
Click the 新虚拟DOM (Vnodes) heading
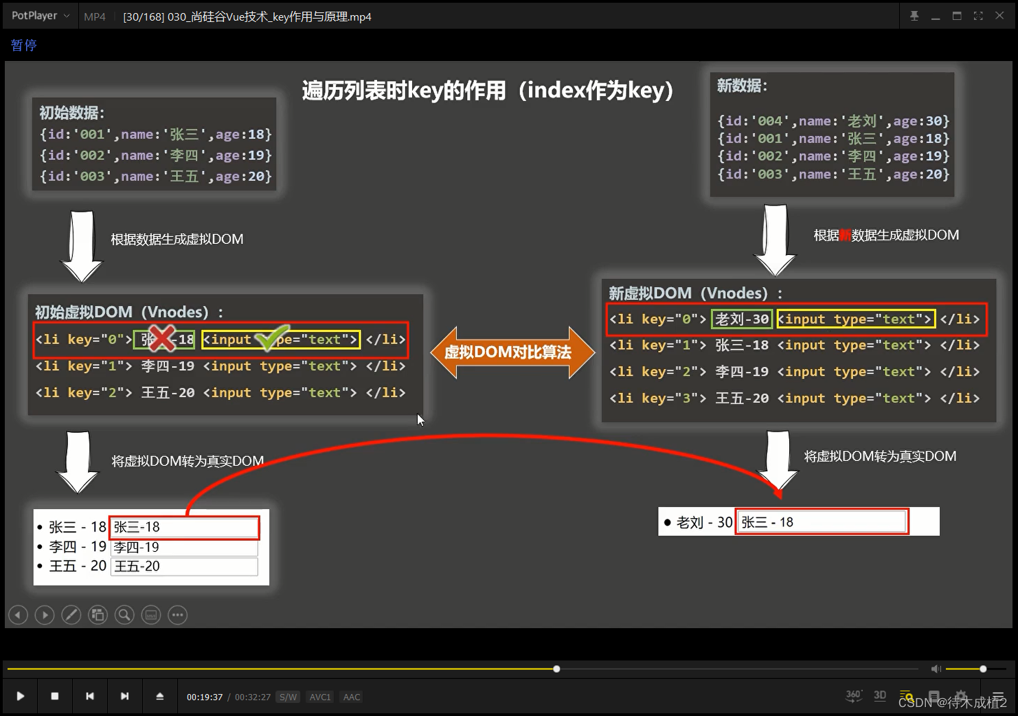(x=695, y=293)
